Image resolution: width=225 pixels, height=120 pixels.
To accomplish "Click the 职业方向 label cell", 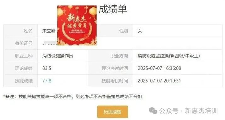I will point(111,56).
